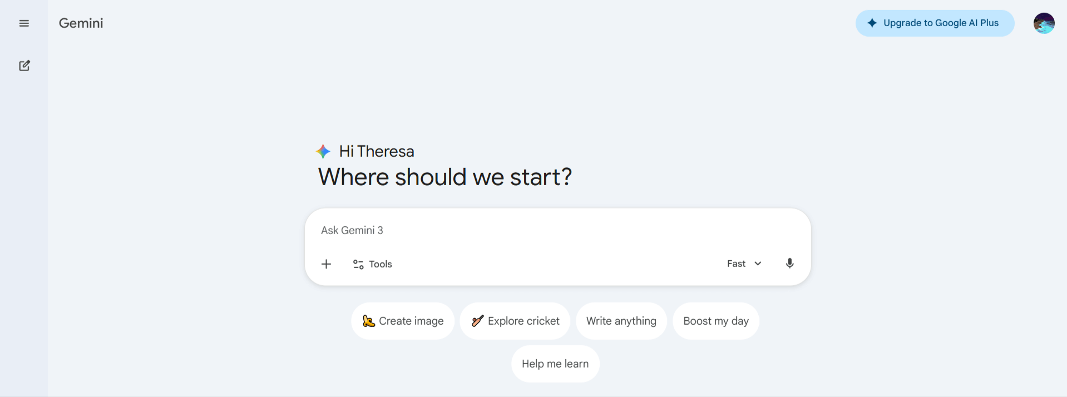Open the Fast model selector dropdown
This screenshot has width=1067, height=397.
pyautogui.click(x=736, y=264)
